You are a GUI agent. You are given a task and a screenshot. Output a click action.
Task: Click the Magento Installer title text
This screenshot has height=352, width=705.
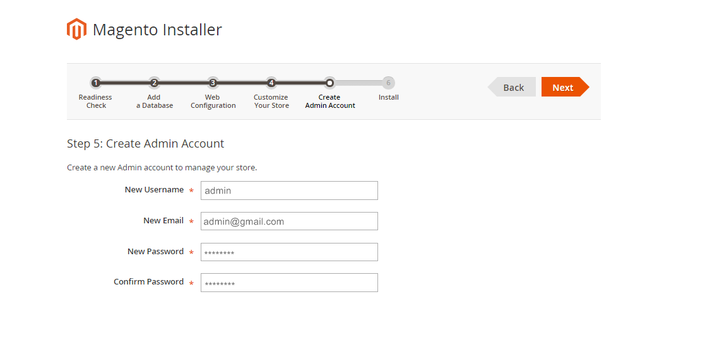(x=157, y=30)
